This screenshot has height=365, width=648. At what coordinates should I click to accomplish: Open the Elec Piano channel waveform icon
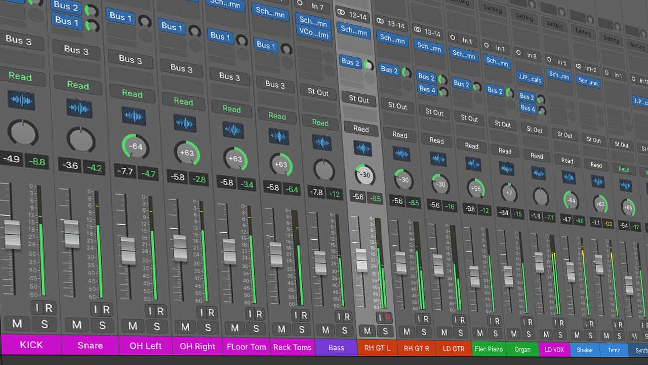(473, 164)
